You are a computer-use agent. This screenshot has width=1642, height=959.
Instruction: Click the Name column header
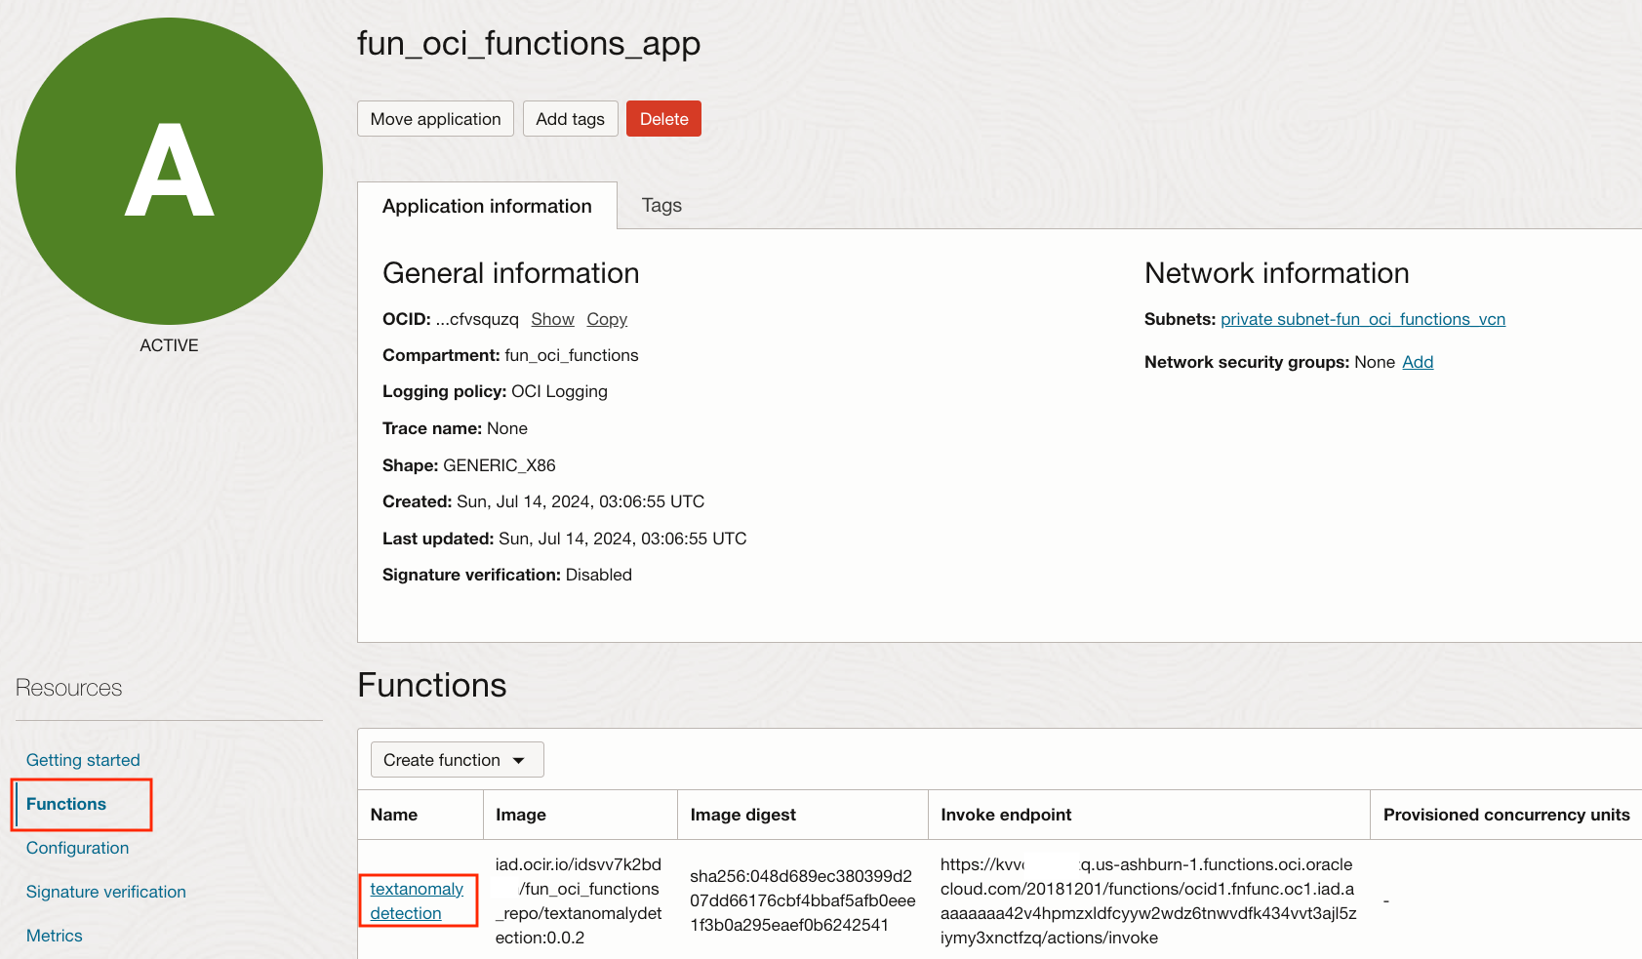pyautogui.click(x=394, y=815)
